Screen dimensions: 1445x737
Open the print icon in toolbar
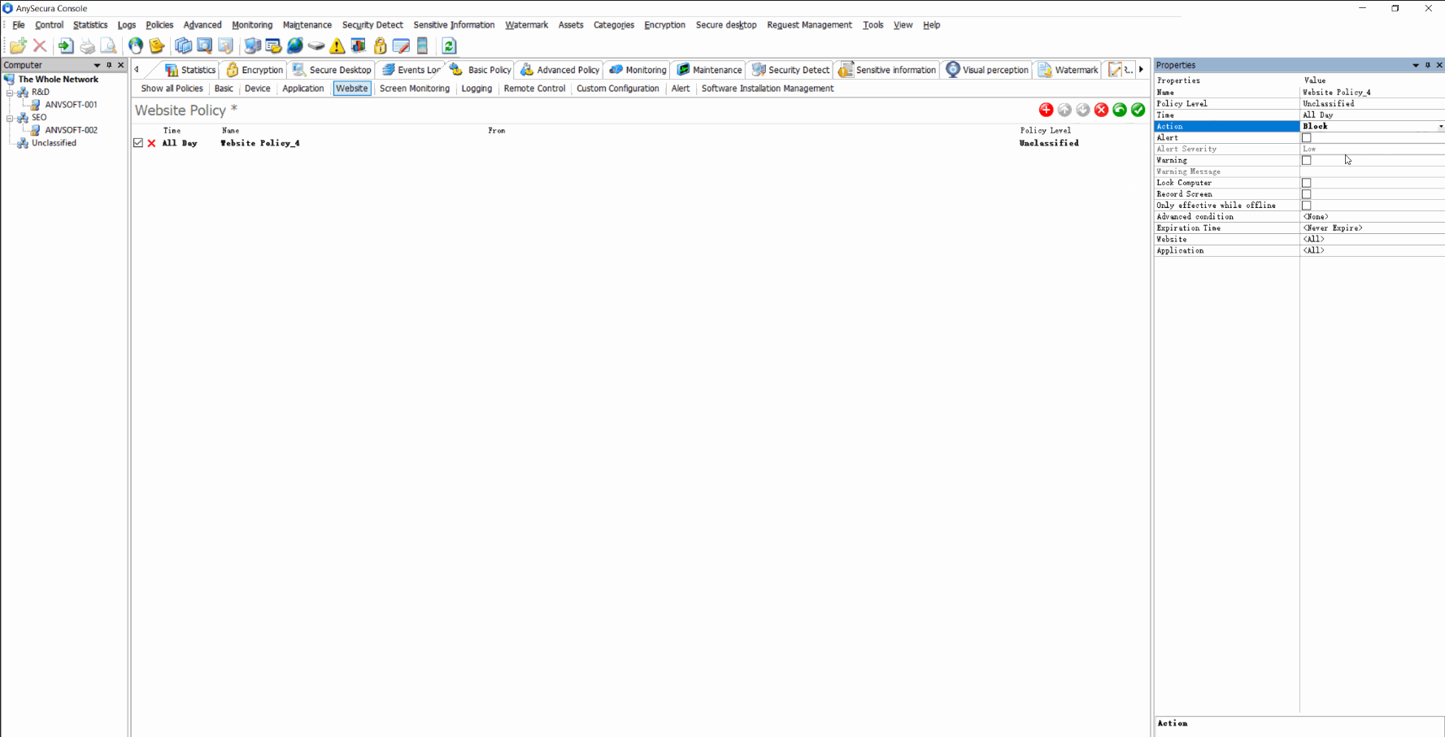[87, 46]
